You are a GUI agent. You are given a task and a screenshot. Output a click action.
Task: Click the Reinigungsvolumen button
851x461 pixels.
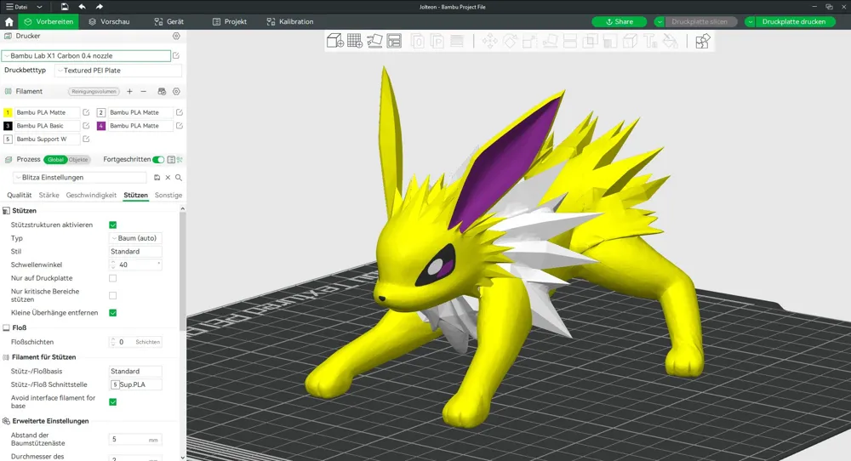pyautogui.click(x=94, y=92)
